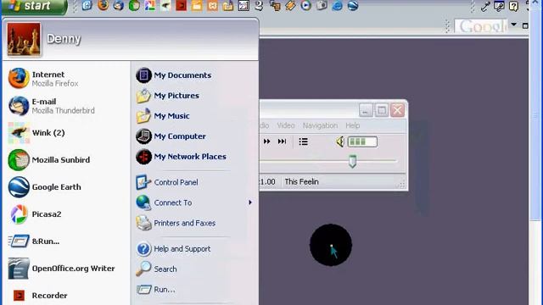
Task: Open the Navigation menu in media player
Action: (320, 125)
